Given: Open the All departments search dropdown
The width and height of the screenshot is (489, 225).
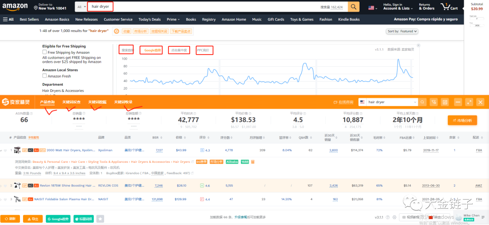Looking at the screenshot, I should 81,7.
